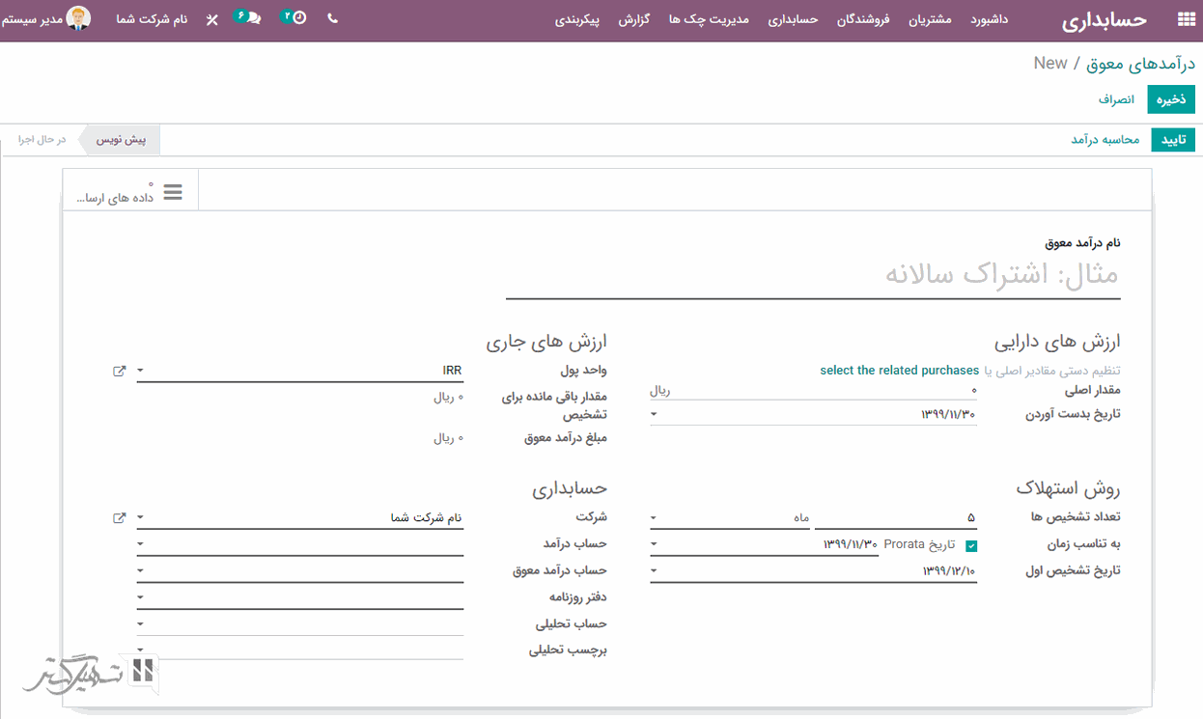Open external link for واحد پول IRR
1203x719 pixels.
pos(120,371)
